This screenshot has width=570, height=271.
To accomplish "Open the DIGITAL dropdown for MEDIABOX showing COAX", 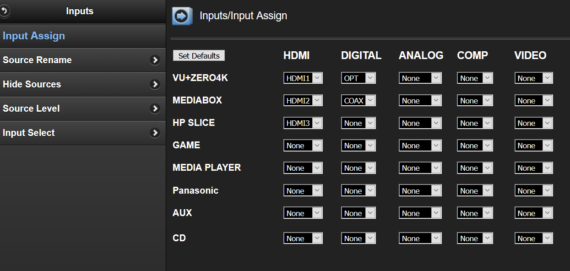I will [358, 101].
